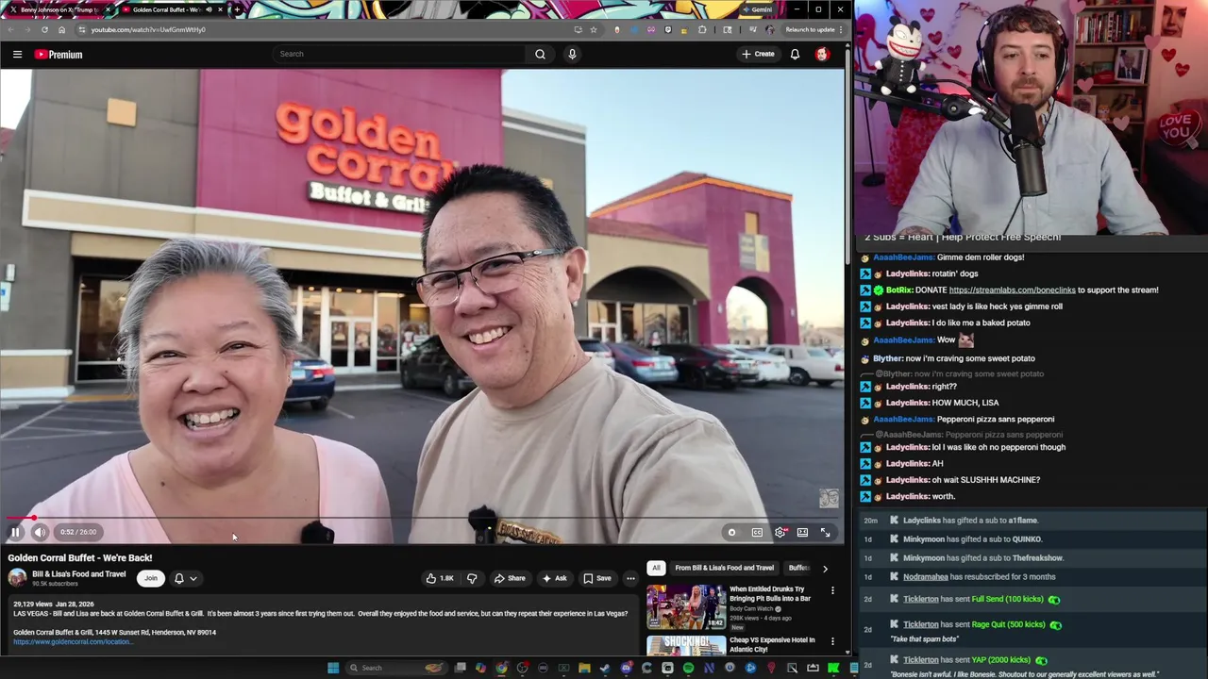Screen dimensions: 1208x679
Task: Select the partially visible Buffets chip
Action: point(798,568)
